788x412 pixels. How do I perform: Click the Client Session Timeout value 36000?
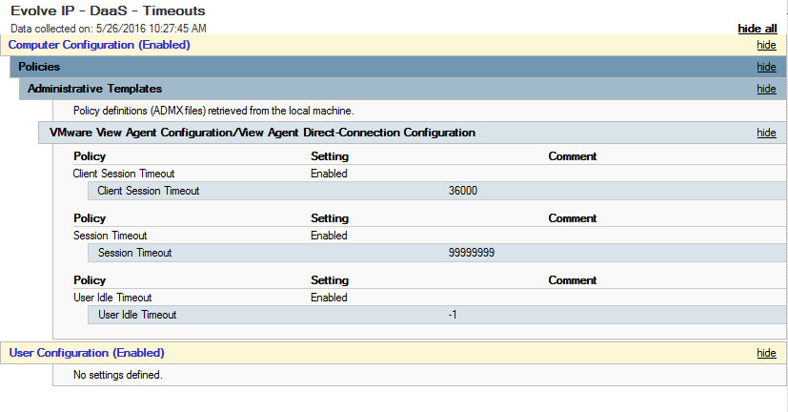coord(462,191)
